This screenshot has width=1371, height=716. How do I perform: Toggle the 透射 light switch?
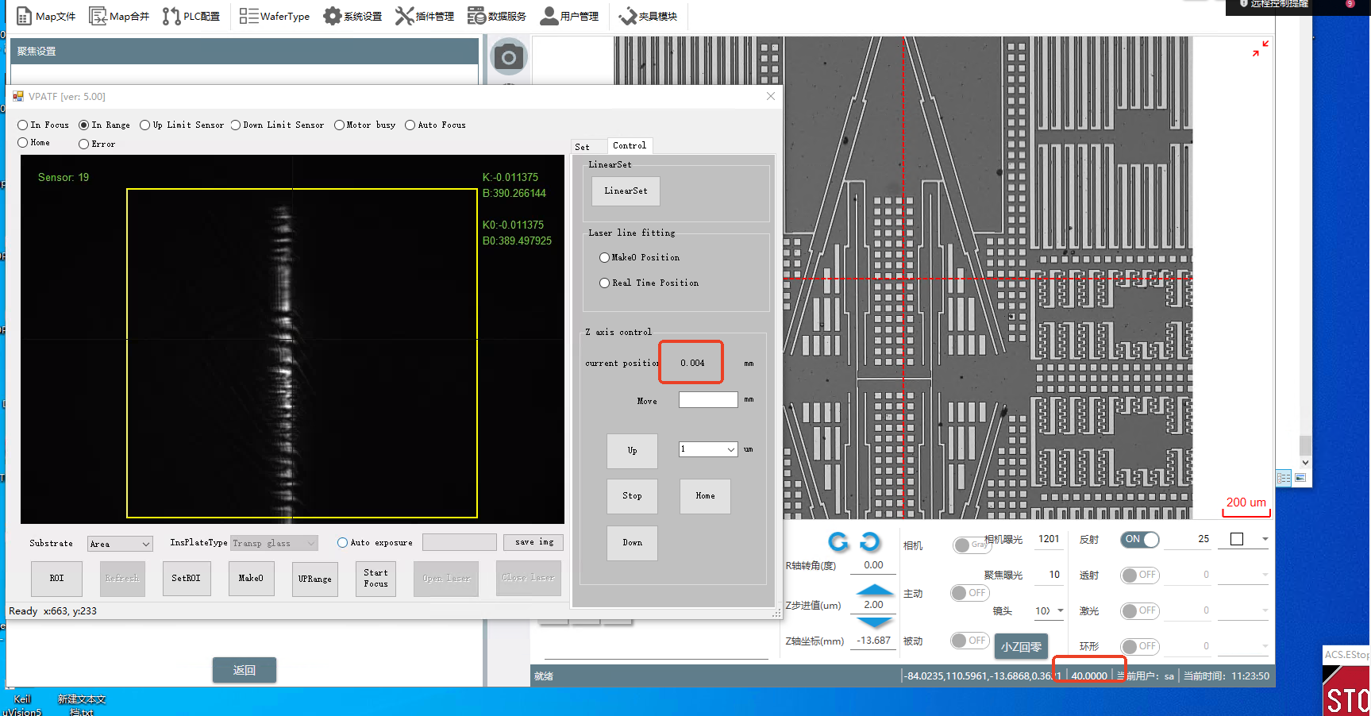(1140, 575)
